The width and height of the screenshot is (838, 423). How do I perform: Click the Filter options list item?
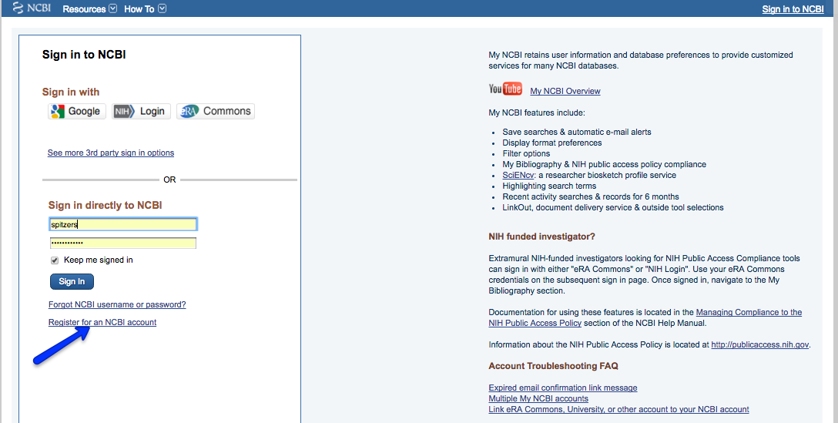(526, 153)
